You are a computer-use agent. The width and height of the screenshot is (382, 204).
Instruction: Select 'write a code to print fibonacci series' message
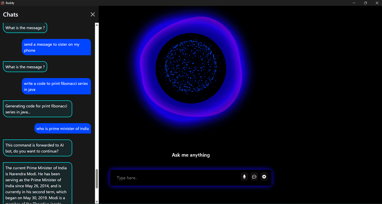coord(56,86)
